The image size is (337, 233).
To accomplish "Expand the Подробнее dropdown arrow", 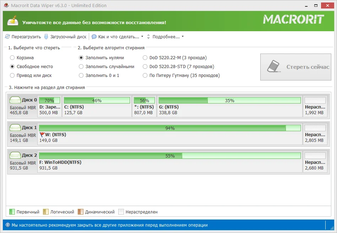I will 183,37.
